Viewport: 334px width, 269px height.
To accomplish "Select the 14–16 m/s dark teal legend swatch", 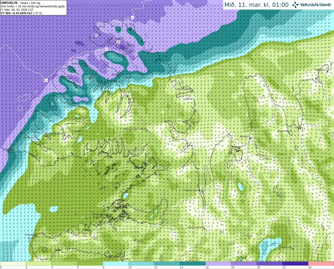I will pyautogui.click(x=193, y=264).
